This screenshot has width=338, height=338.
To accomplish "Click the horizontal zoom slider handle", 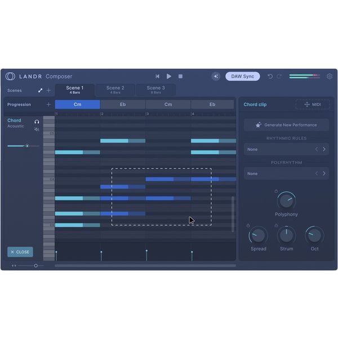I will (x=36, y=265).
